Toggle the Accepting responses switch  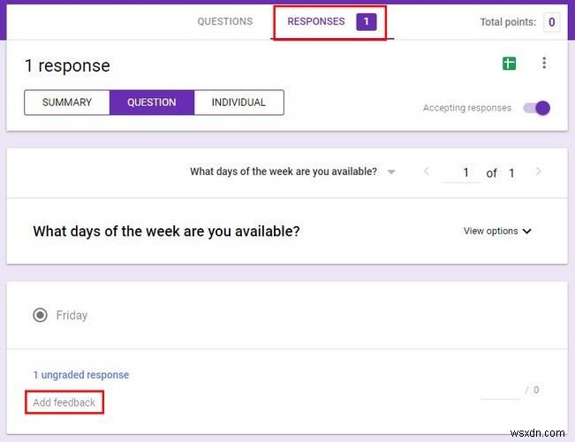click(x=536, y=108)
